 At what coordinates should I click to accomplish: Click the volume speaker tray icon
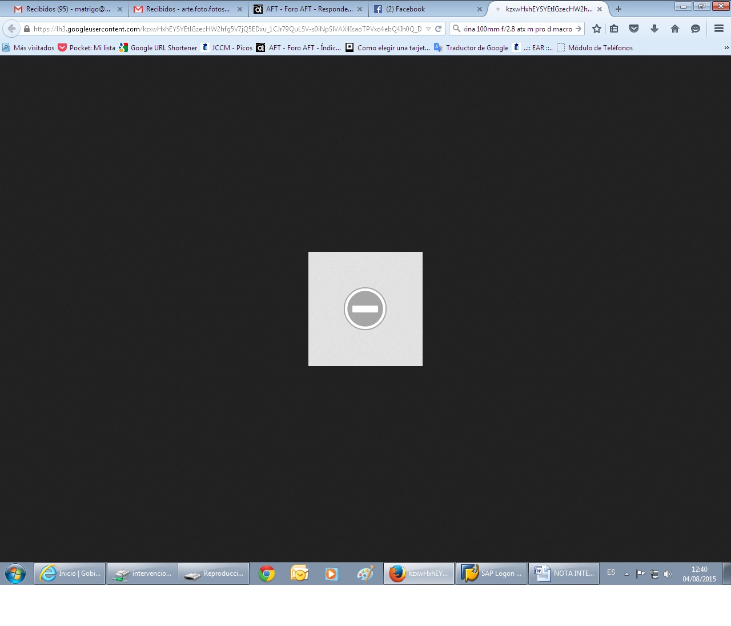tap(668, 574)
